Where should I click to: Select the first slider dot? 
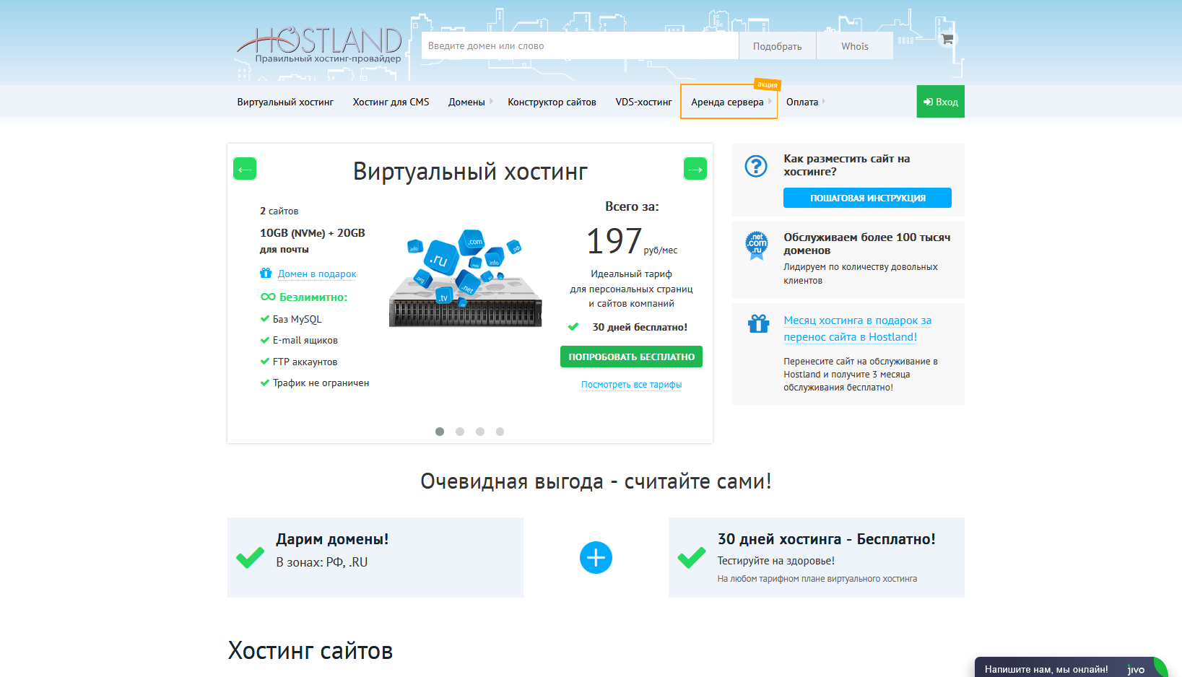click(440, 432)
